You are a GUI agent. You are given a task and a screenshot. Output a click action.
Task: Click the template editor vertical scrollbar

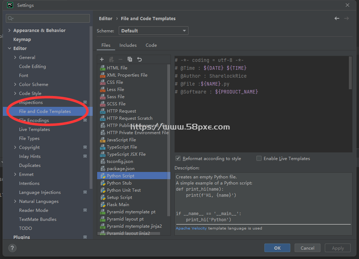tap(350, 73)
